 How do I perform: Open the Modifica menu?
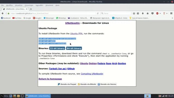(9, 5)
